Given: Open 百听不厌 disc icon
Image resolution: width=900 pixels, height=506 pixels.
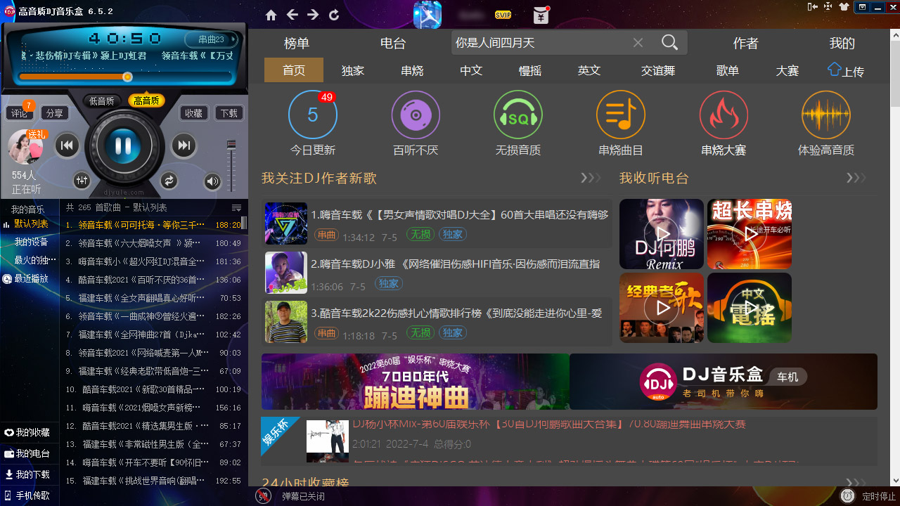Looking at the screenshot, I should 416,113.
